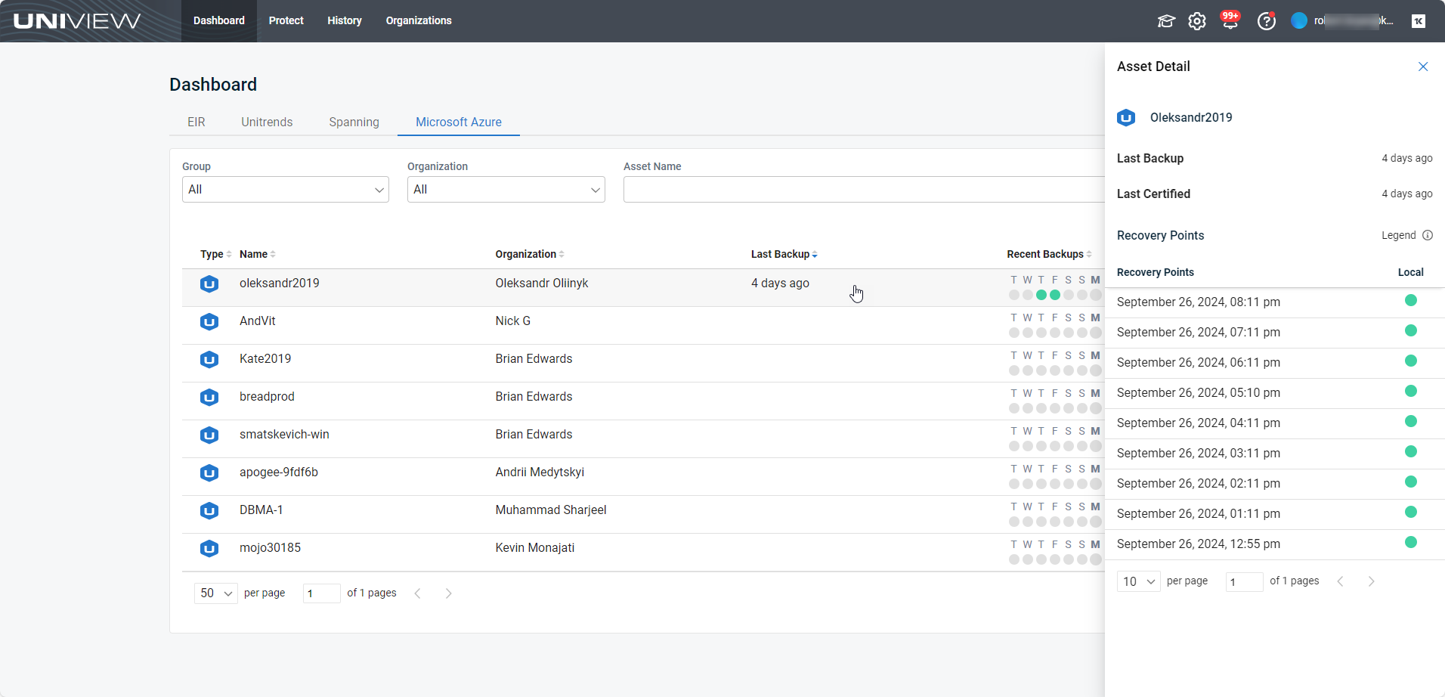Viewport: 1445px width, 697px height.
Task: Switch to the EIR tab
Action: point(196,122)
